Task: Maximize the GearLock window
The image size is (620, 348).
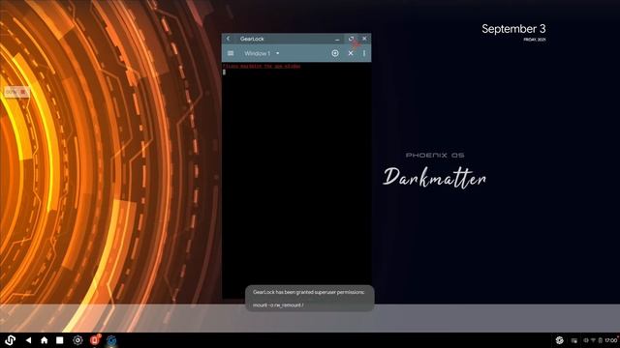Action: click(351, 39)
